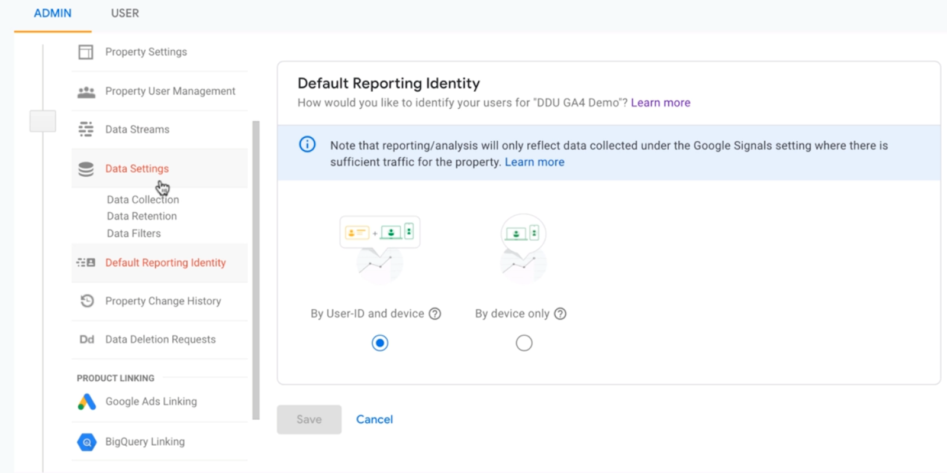The width and height of the screenshot is (947, 473).
Task: Open Data Filters submenu item
Action: click(x=134, y=234)
